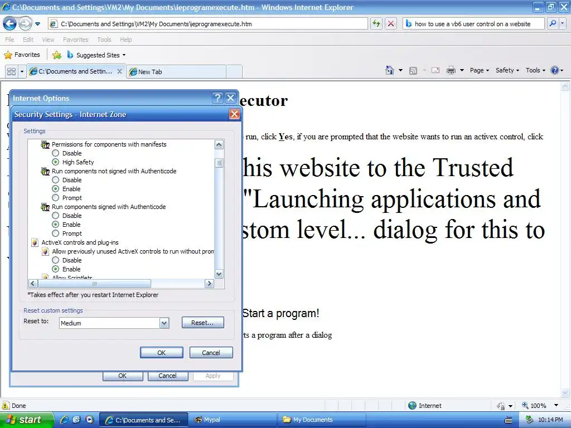Click OK in Internet Options window behind

pyautogui.click(x=122, y=376)
